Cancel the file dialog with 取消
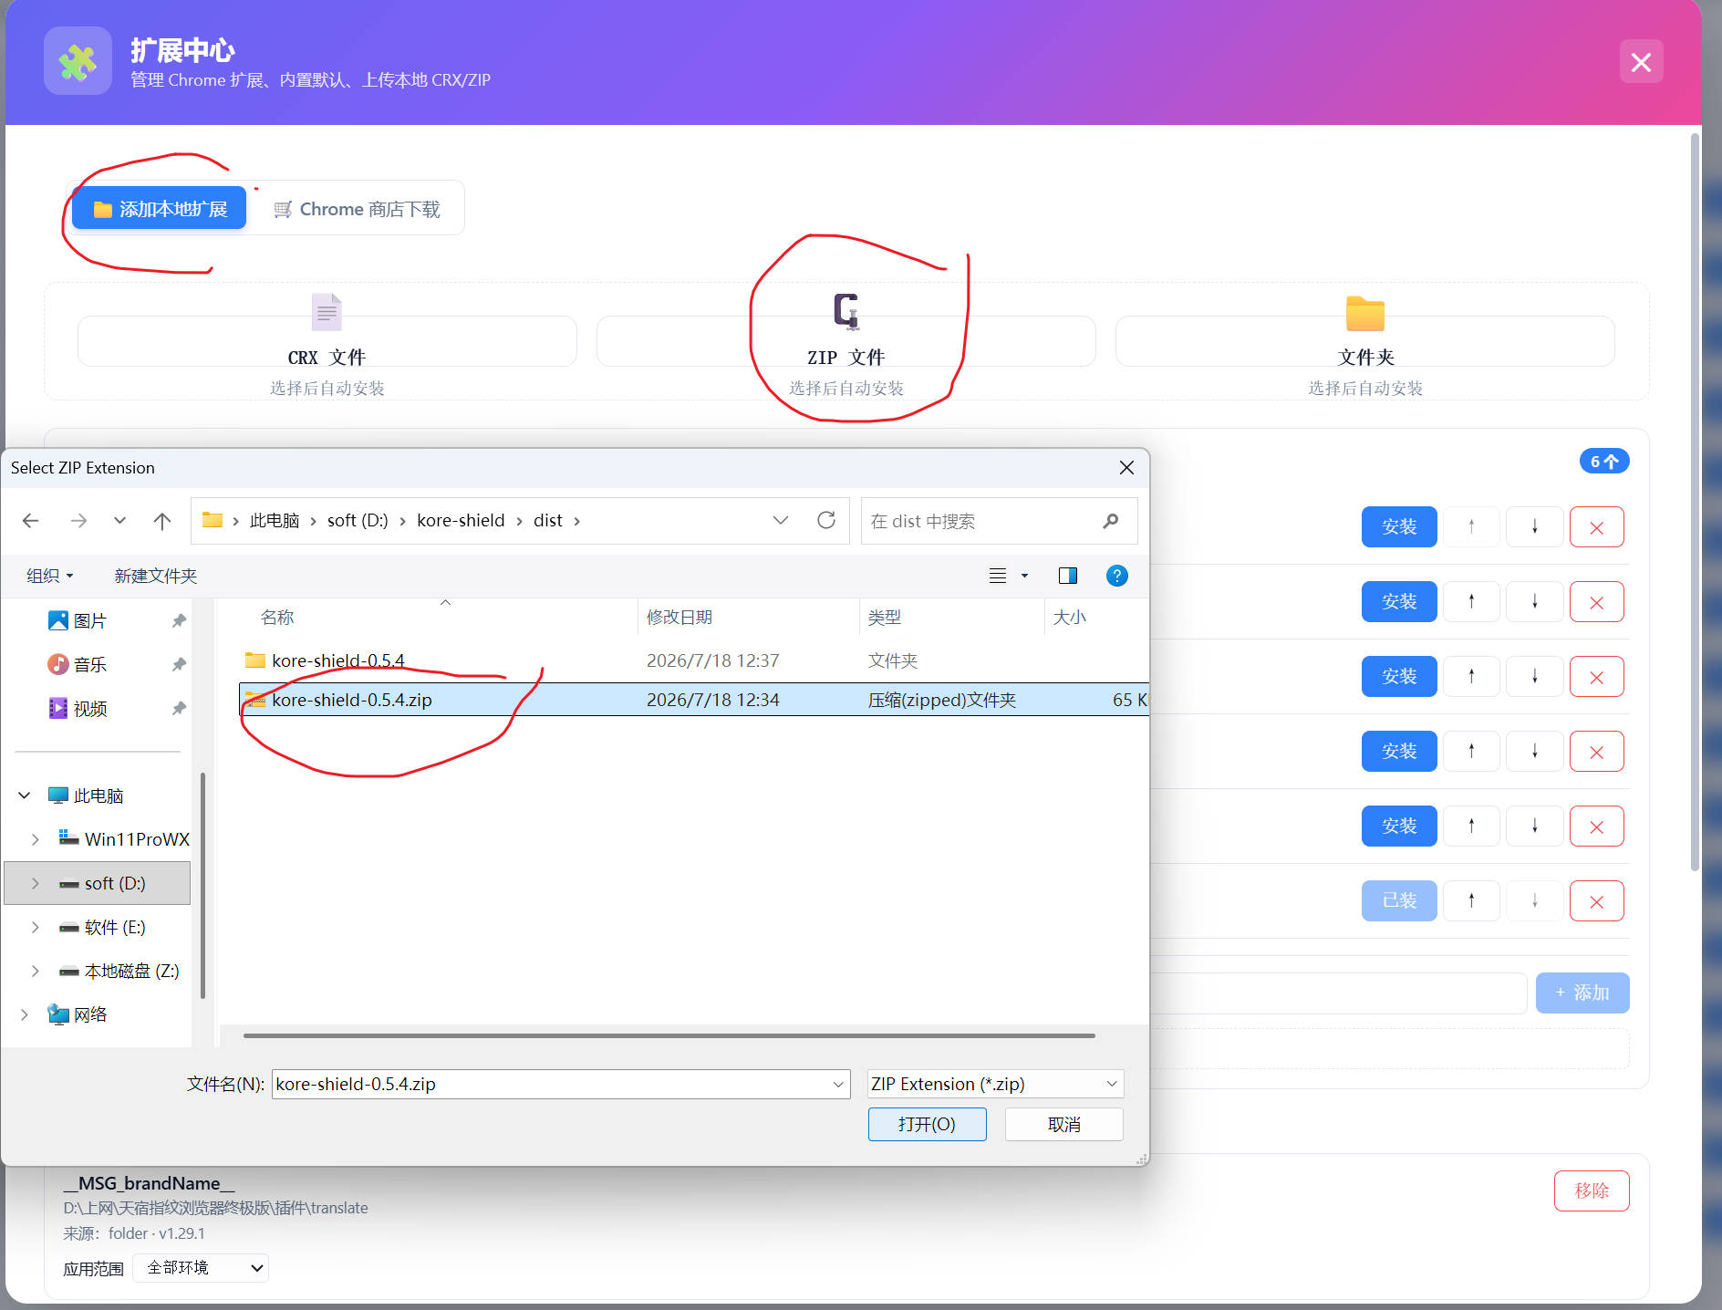The width and height of the screenshot is (1722, 1310). 1063,1124
